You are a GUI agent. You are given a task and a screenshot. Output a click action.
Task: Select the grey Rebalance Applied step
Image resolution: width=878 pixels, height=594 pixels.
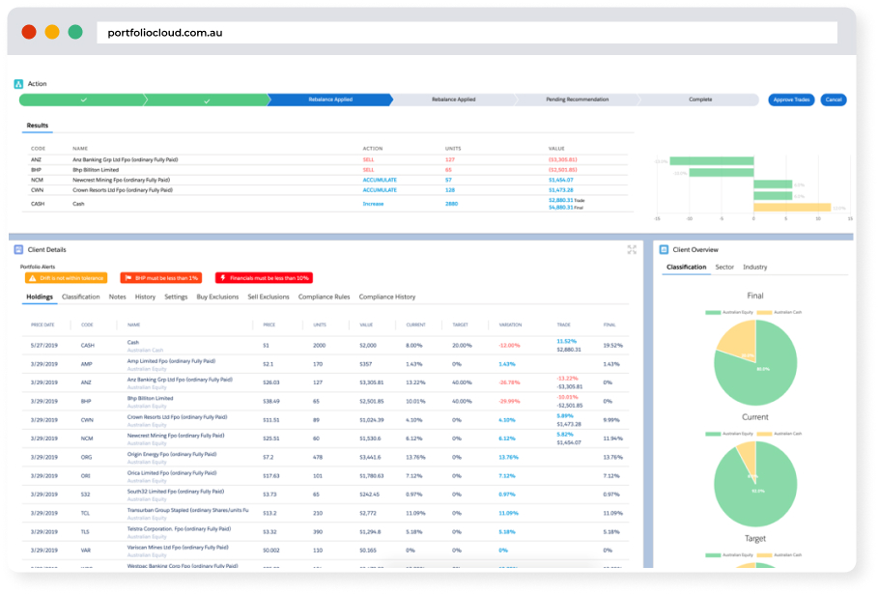click(454, 99)
